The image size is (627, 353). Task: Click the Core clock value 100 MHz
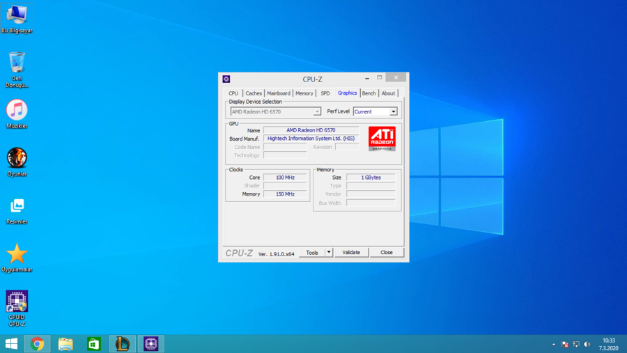[285, 178]
